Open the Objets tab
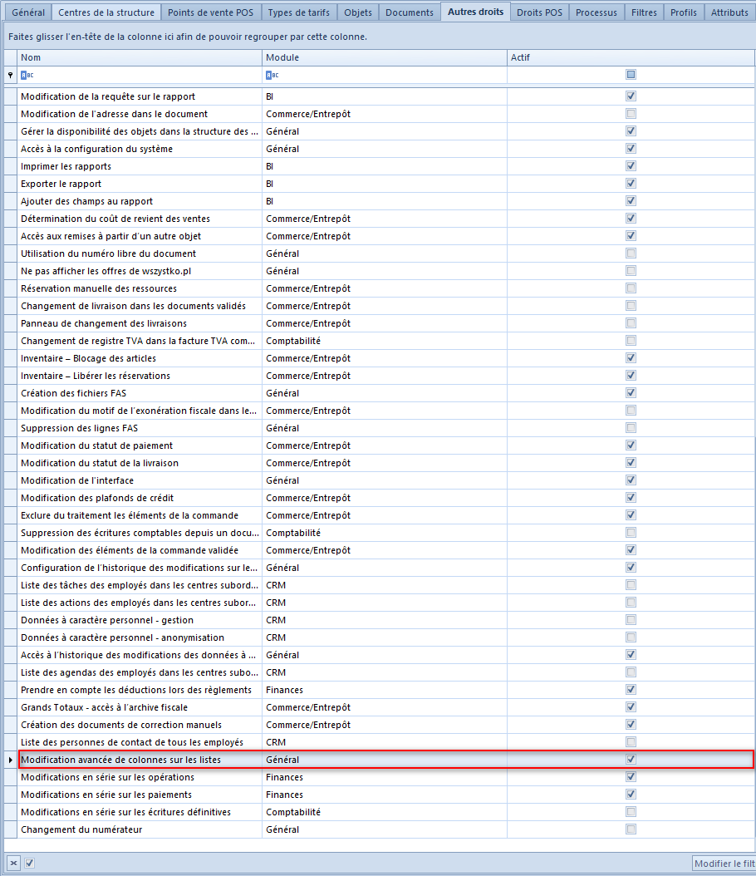Image resolution: width=756 pixels, height=876 pixels. (x=358, y=12)
